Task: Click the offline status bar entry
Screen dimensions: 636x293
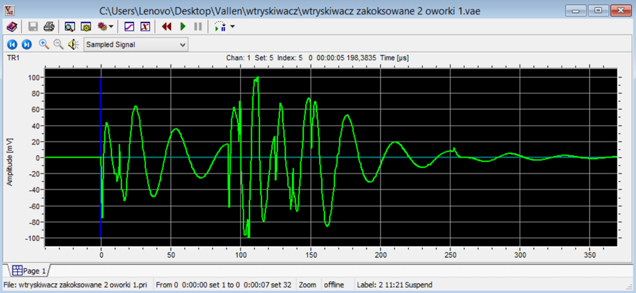Action: click(x=334, y=285)
